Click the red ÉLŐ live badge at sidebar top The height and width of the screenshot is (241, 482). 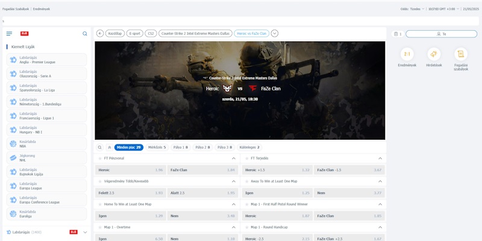25,34
